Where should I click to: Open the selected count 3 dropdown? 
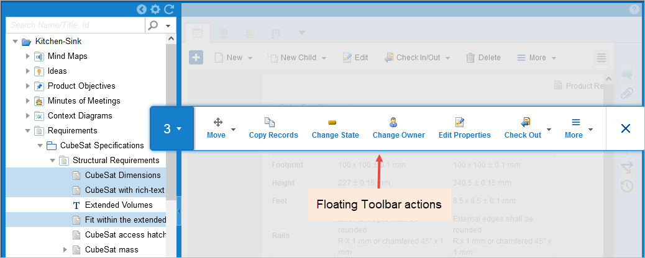[x=172, y=128]
